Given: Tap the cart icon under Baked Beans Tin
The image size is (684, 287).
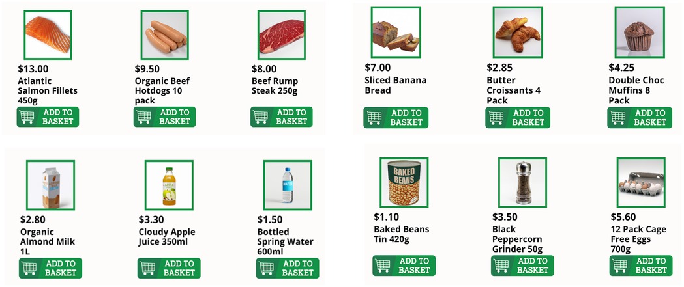Looking at the screenshot, I should pyautogui.click(x=383, y=266).
